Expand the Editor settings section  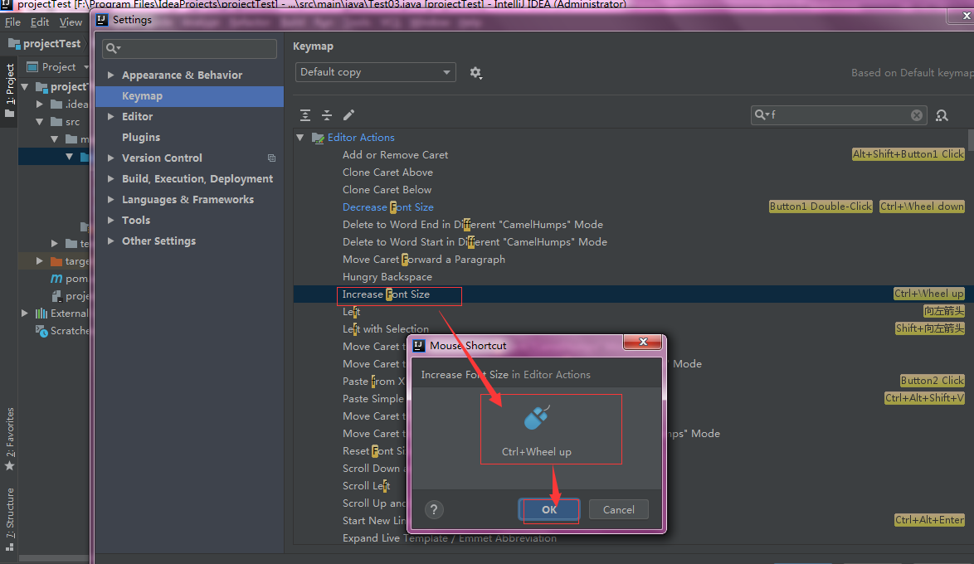tap(110, 116)
